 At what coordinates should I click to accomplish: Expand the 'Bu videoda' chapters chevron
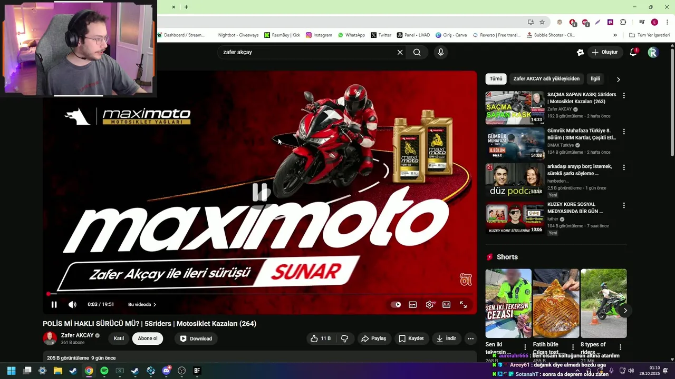[155, 304]
